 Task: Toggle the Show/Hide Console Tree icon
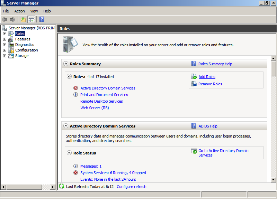32,20
